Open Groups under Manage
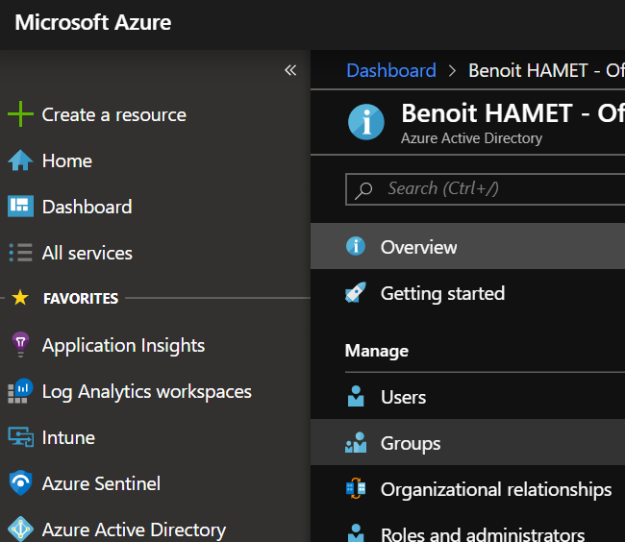Screen dimensions: 625x542 coord(411,443)
